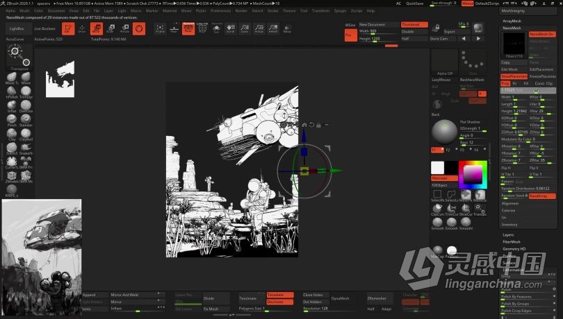The width and height of the screenshot is (563, 319).
Task: Toggle ShowPlacement in NanoMesh
Action: pyautogui.click(x=514, y=76)
